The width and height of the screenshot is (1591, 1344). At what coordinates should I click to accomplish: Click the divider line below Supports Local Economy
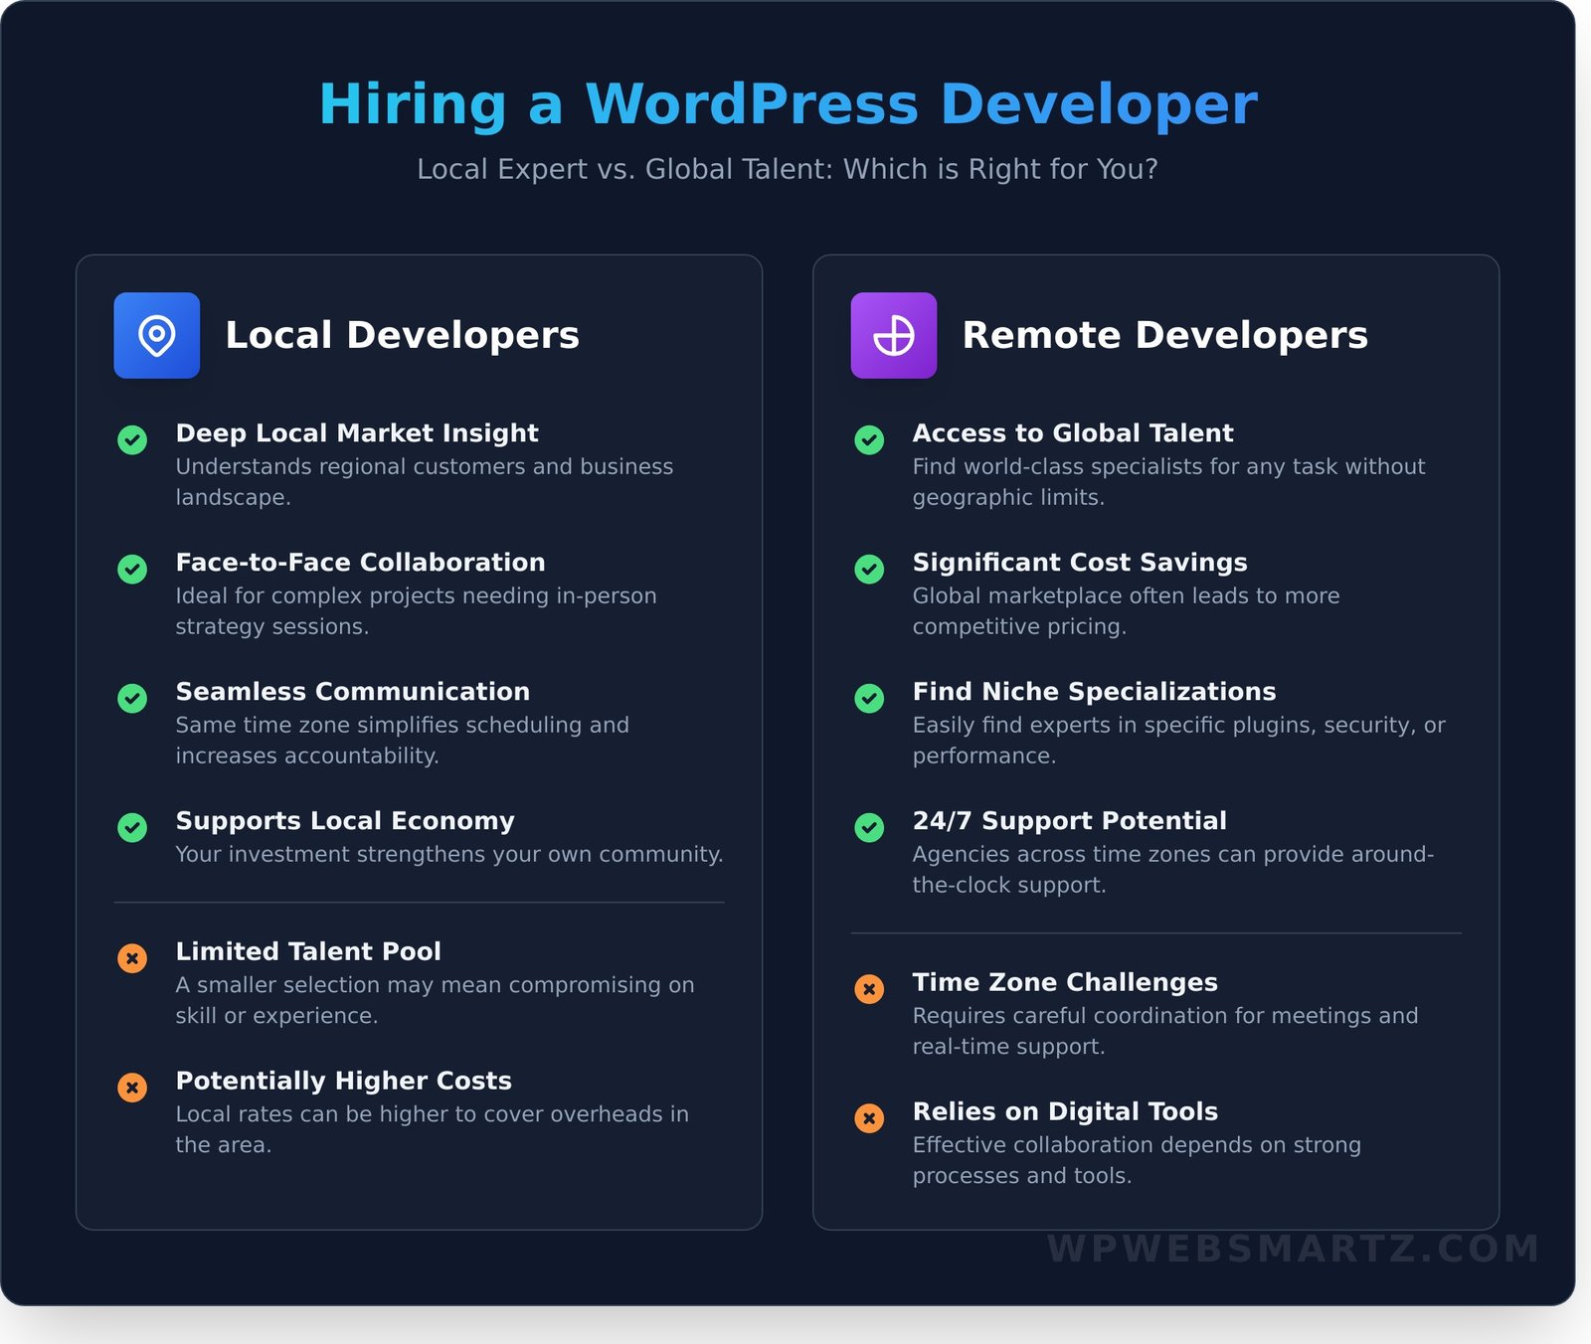[418, 902]
